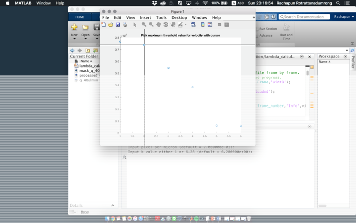Open the Insert menu in Figure 1
This screenshot has height=223, width=356.
145,17
